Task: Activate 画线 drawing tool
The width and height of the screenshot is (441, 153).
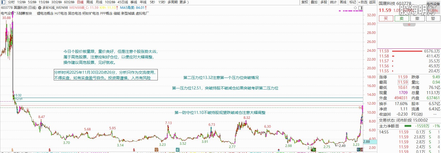Action: click(x=343, y=2)
